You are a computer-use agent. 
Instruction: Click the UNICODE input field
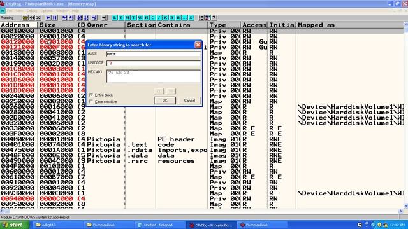(x=154, y=63)
